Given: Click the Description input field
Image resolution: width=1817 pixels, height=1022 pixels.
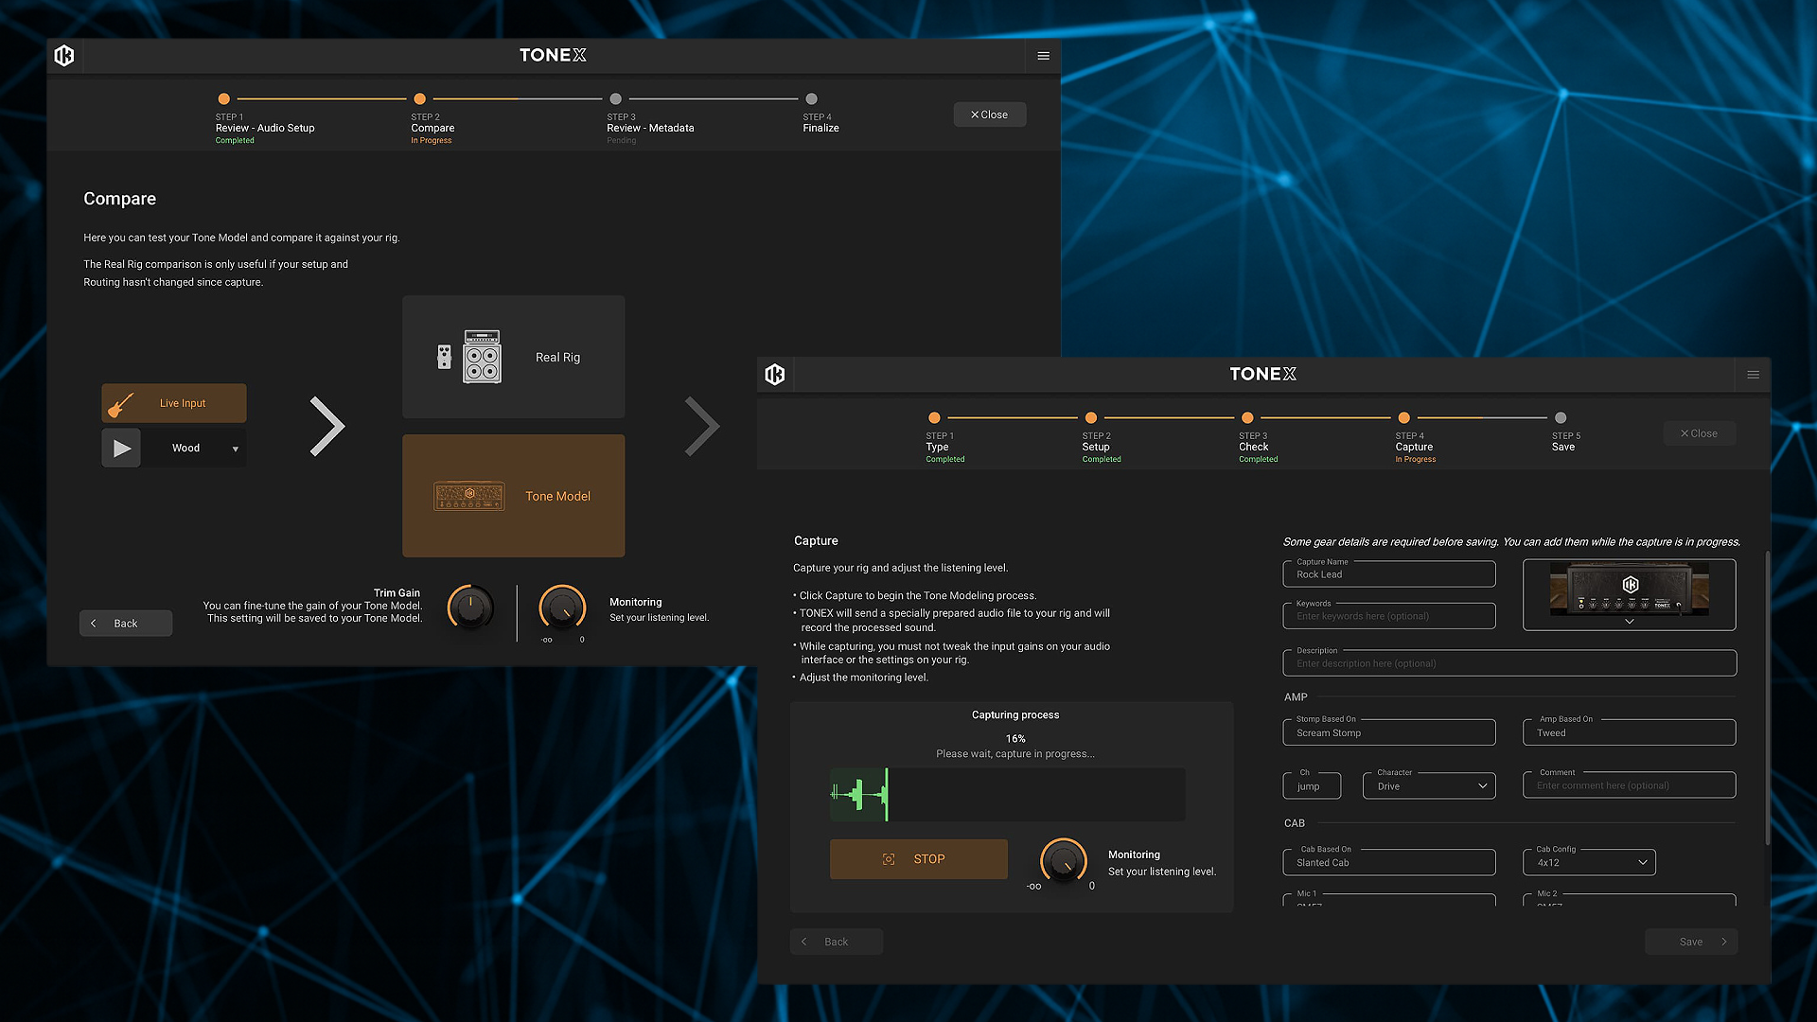Looking at the screenshot, I should (x=1509, y=663).
